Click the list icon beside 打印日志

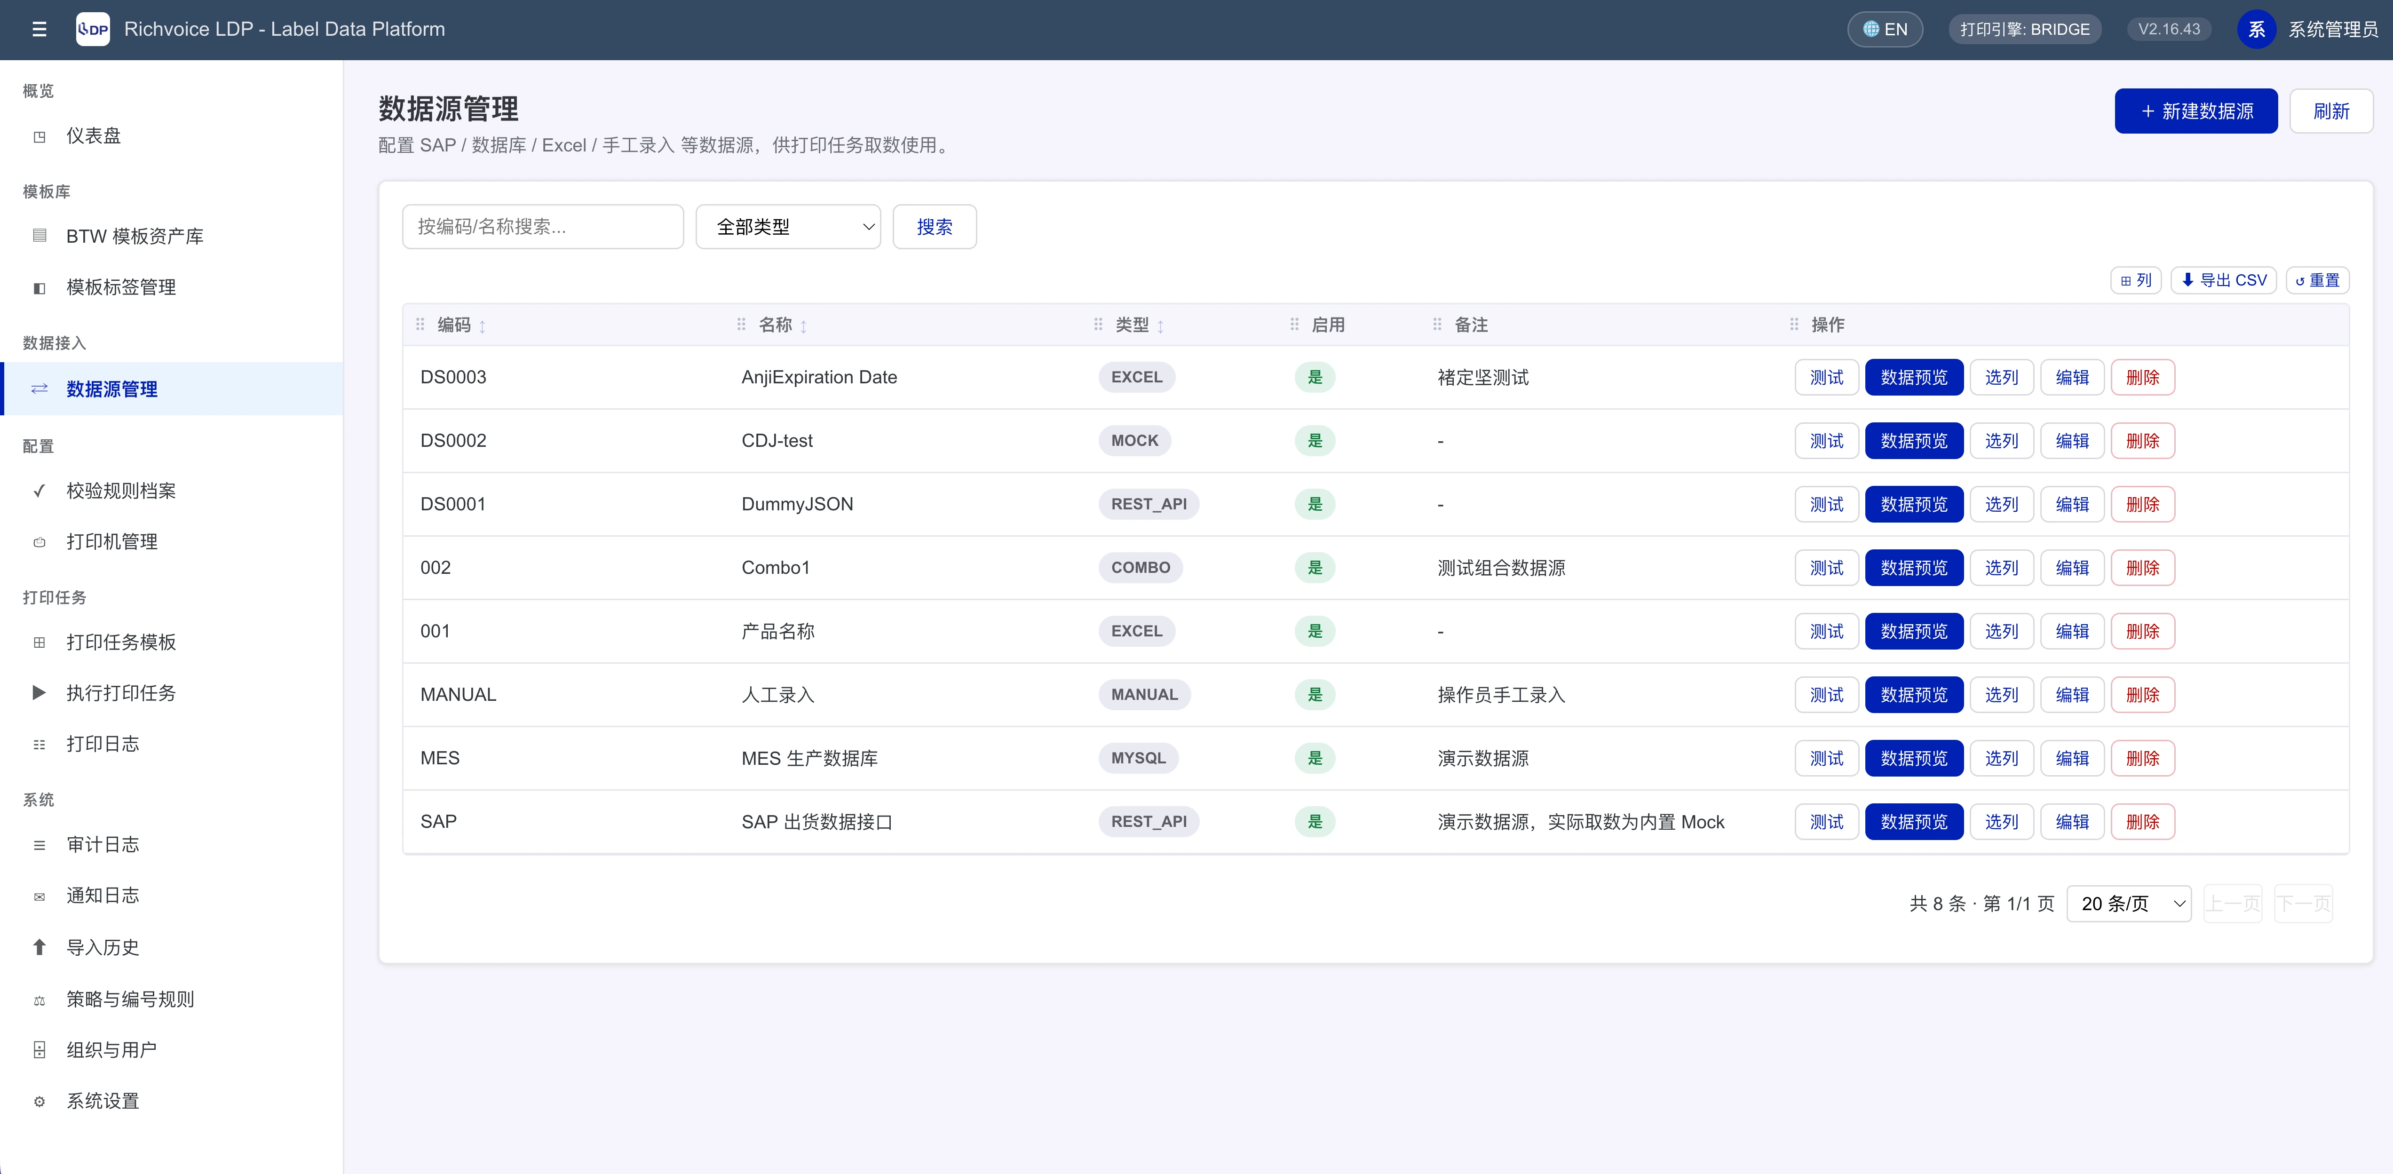tap(39, 745)
